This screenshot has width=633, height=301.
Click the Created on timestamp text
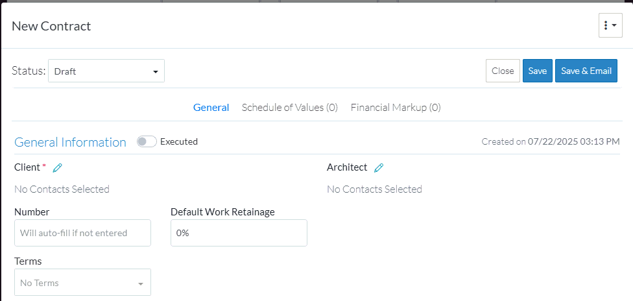(x=550, y=141)
